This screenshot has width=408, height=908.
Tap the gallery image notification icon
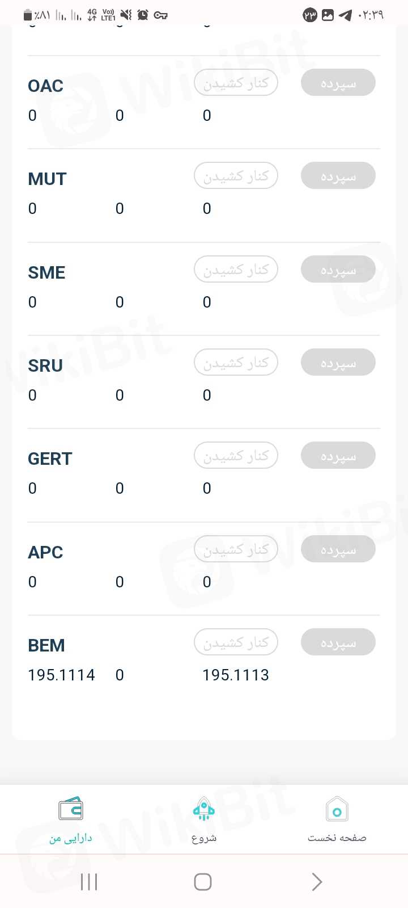pyautogui.click(x=328, y=15)
